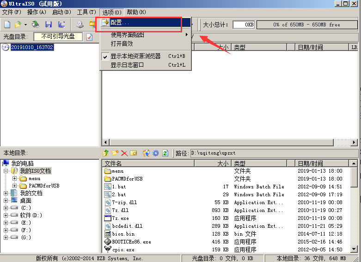Select the file 1.bat
The width and height of the screenshot is (361, 262).
tap(119, 187)
